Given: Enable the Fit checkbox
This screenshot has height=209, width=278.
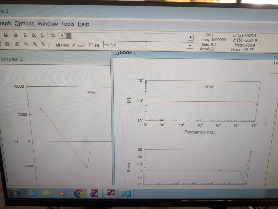Looking at the screenshot, I should pos(91,45).
